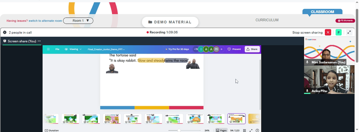Click Try Pro for 30 days
This screenshot has height=132, width=359.
click(x=177, y=49)
